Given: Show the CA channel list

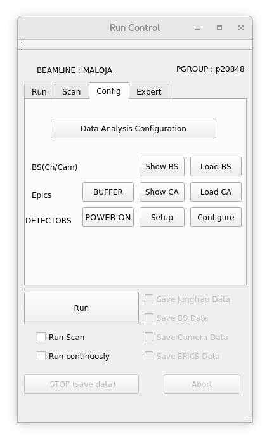Looking at the screenshot, I should (162, 192).
